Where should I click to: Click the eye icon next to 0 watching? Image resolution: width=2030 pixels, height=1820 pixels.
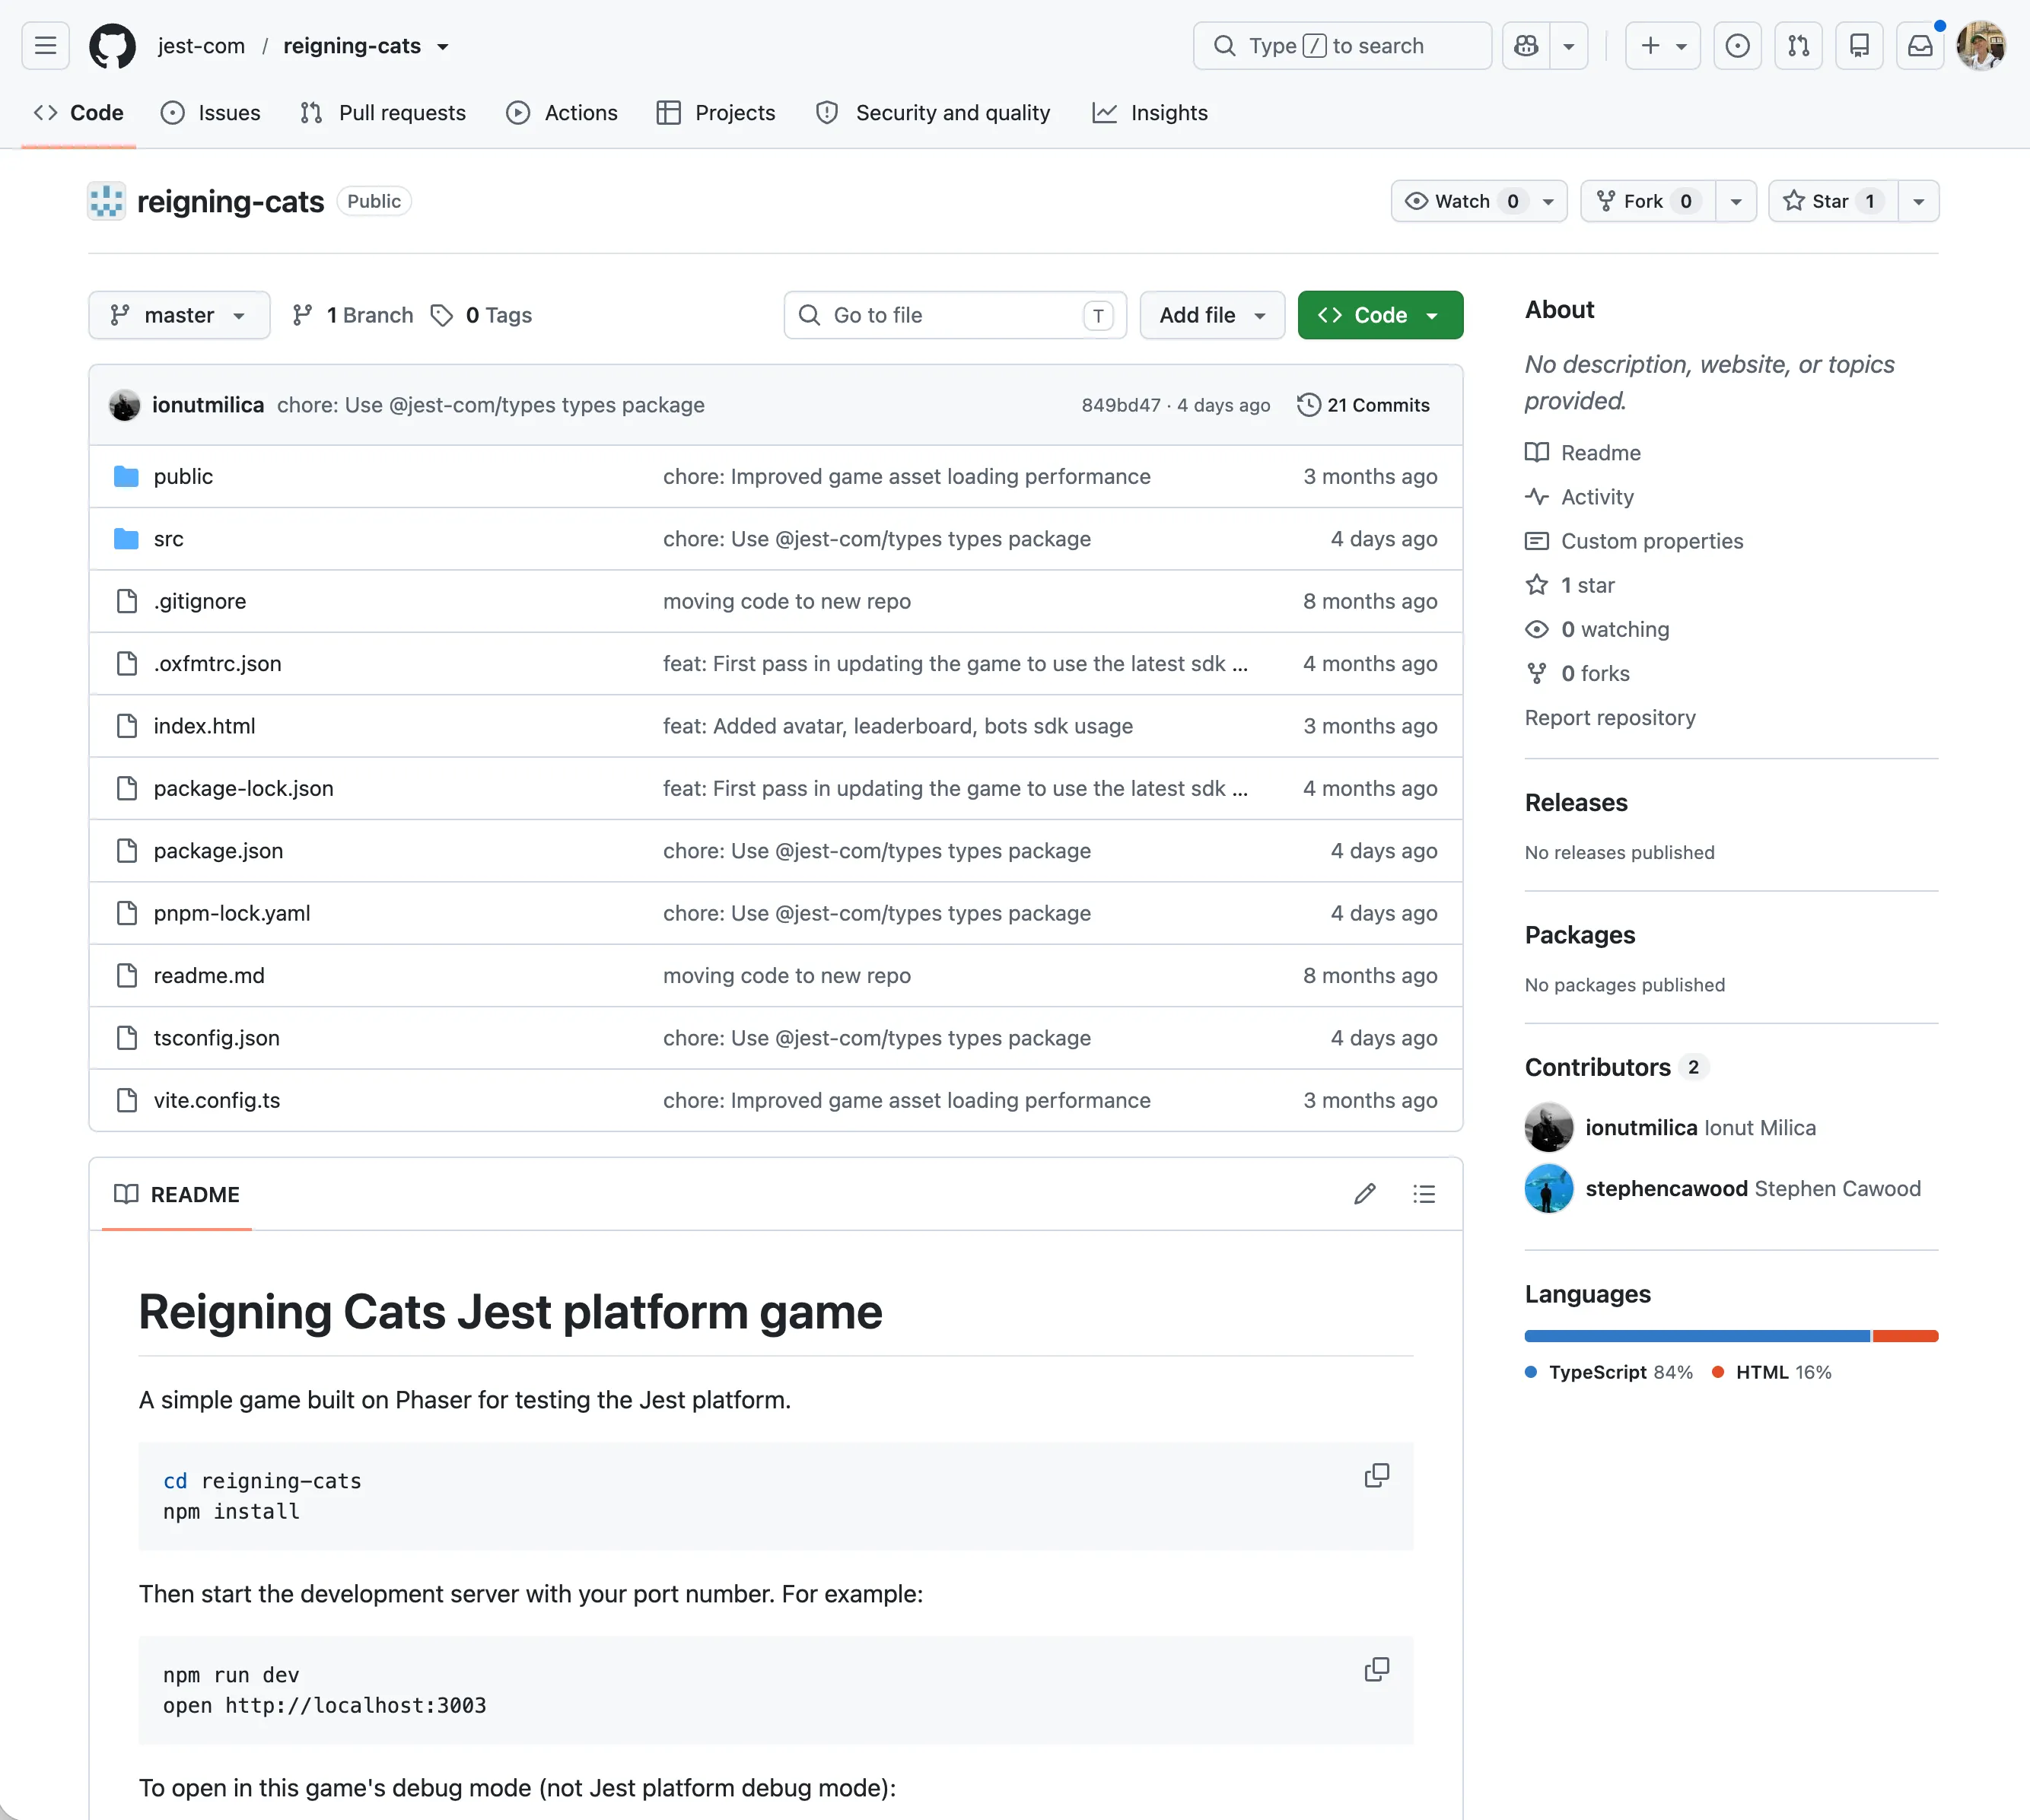click(x=1537, y=629)
